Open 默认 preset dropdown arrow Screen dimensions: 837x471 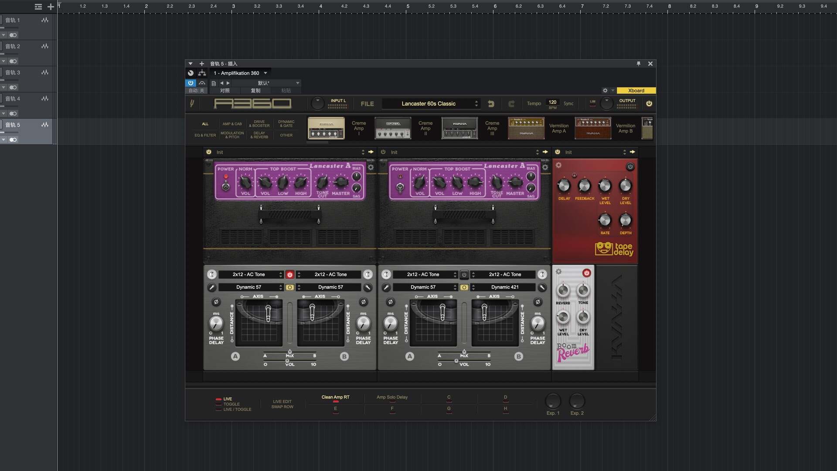coord(298,83)
